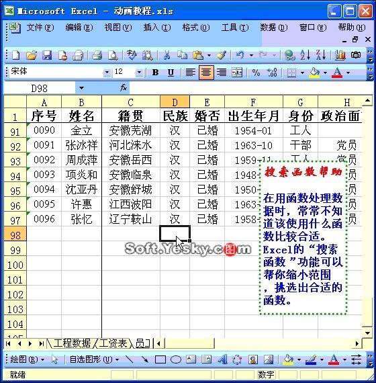Expand the font name dropdown 宋体
This screenshot has height=383, width=376.
pyautogui.click(x=107, y=73)
